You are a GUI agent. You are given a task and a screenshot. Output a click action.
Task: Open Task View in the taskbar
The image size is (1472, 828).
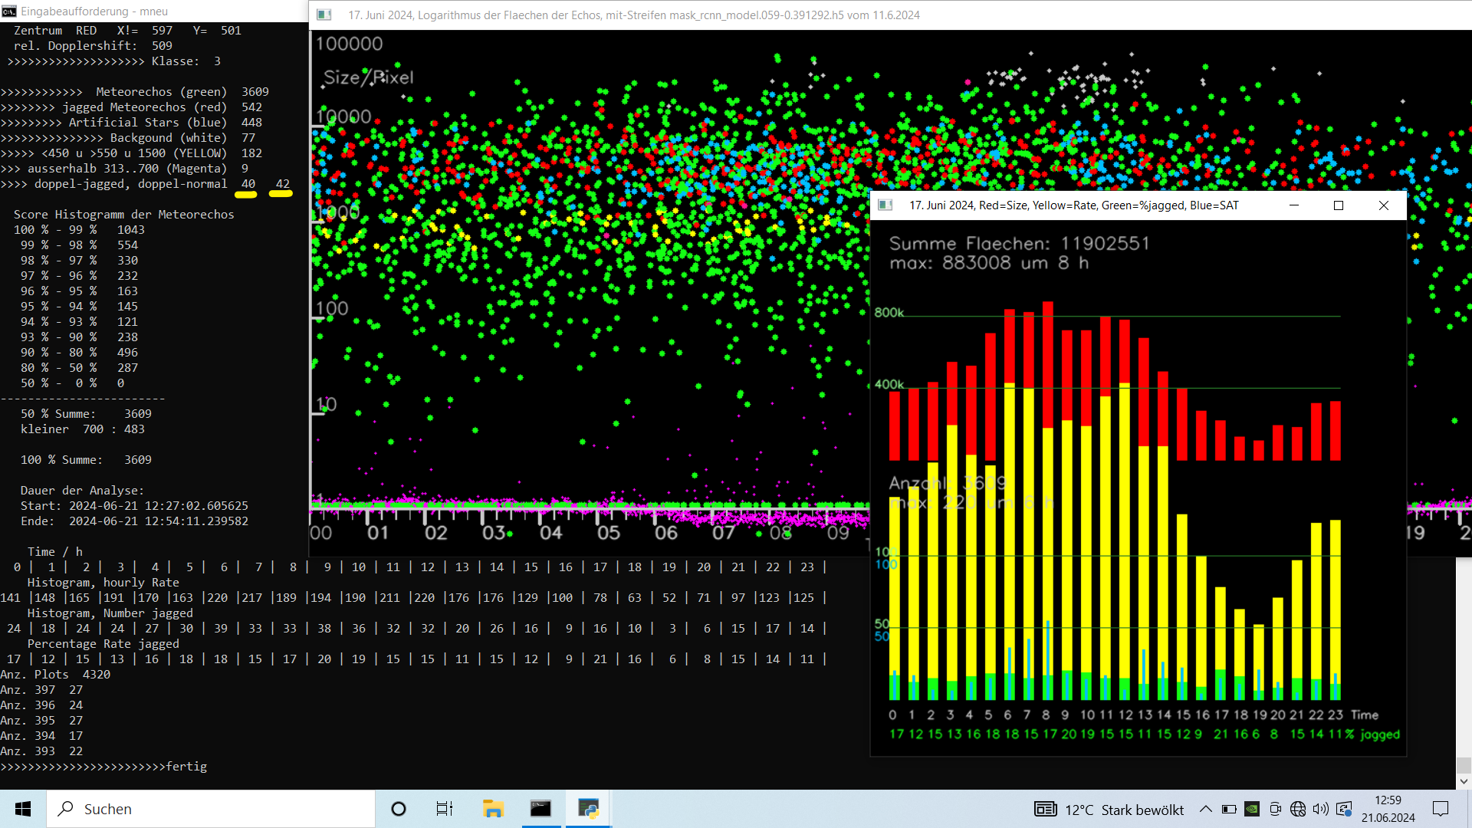coord(445,809)
